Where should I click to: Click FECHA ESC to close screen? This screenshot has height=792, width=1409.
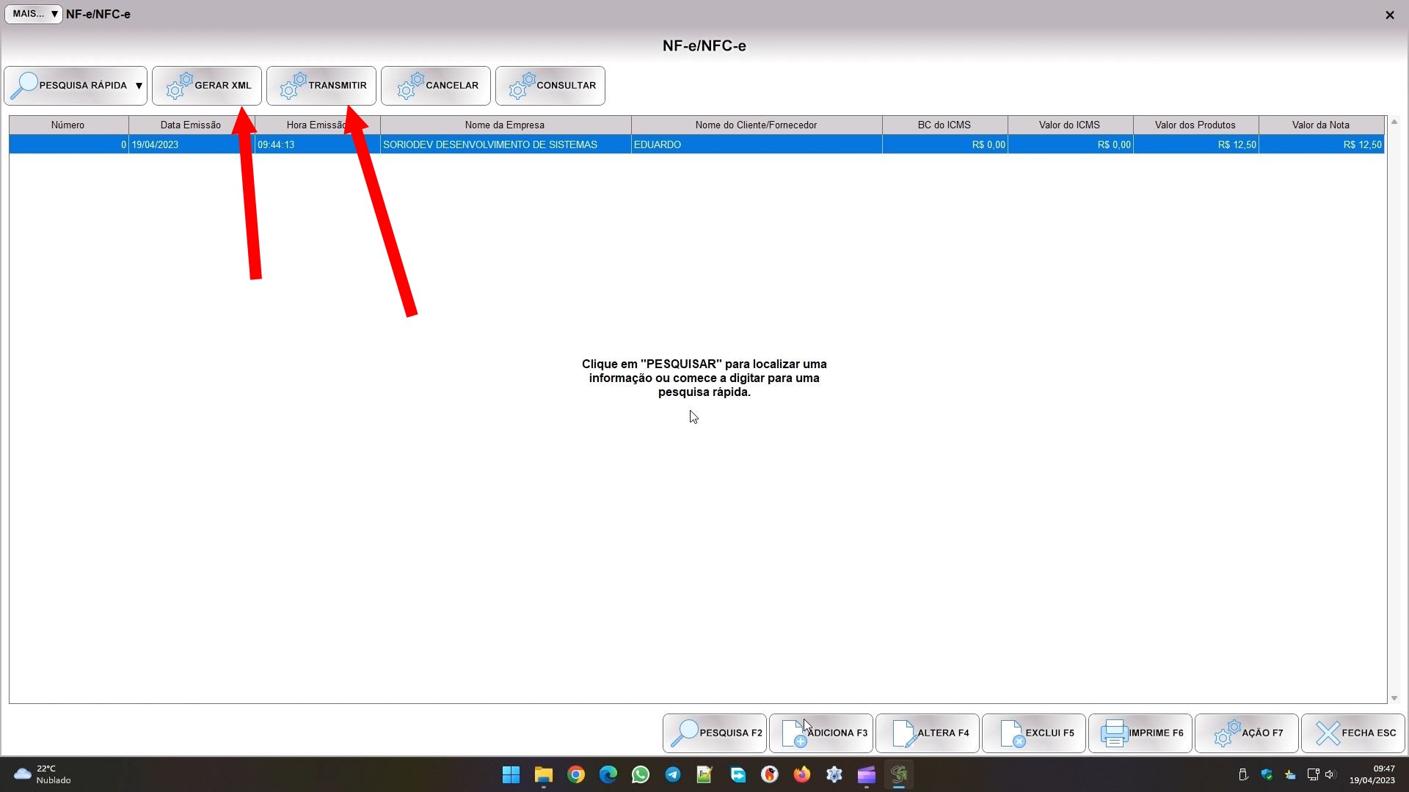point(1352,733)
